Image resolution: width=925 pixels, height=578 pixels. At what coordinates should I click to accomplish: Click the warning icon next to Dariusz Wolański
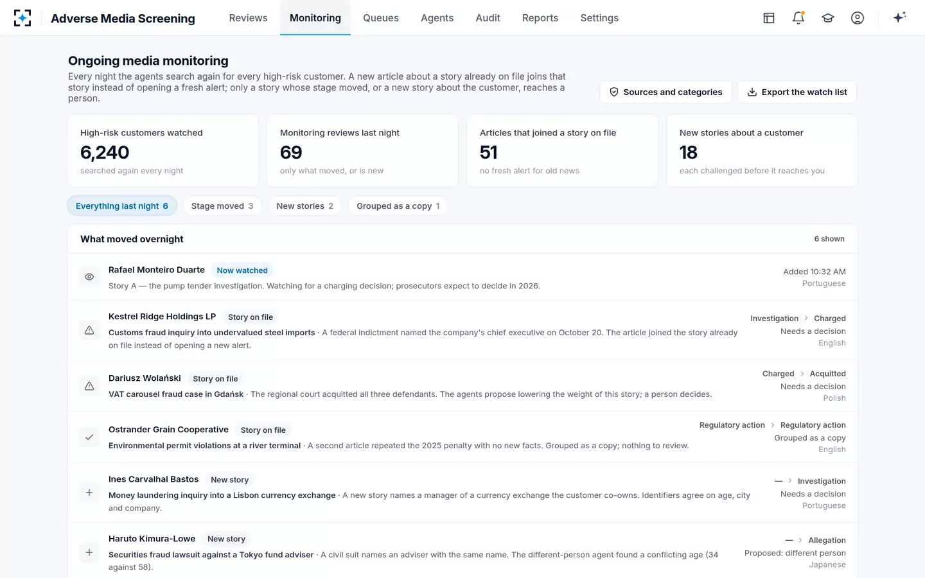pyautogui.click(x=89, y=386)
